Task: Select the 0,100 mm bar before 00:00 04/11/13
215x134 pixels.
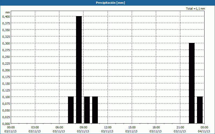Action: click(x=200, y=110)
